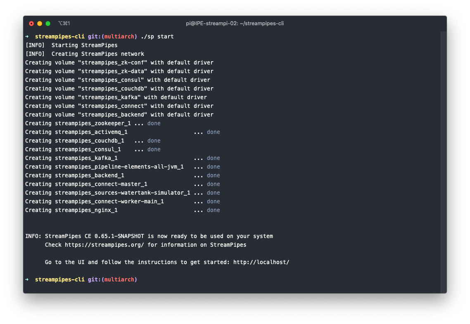The image size is (470, 324).
Task: Click the streampipes_couchdb_1 container name
Action: click(x=90, y=141)
